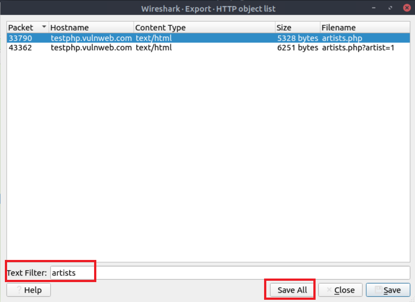Viewport: 415px width, 302px height.
Task: Click the sort arrow in Packet column header
Action: coord(44,27)
